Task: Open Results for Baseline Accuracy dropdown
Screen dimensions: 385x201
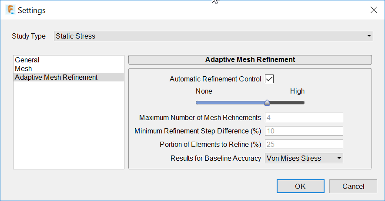Action: (304, 158)
